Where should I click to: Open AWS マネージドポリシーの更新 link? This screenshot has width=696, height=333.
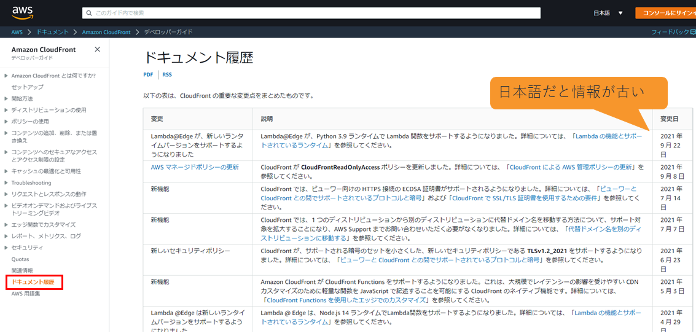pyautogui.click(x=195, y=167)
